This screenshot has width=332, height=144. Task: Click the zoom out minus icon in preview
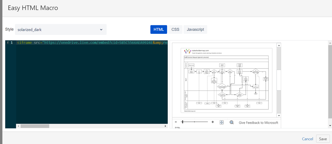point(176,122)
